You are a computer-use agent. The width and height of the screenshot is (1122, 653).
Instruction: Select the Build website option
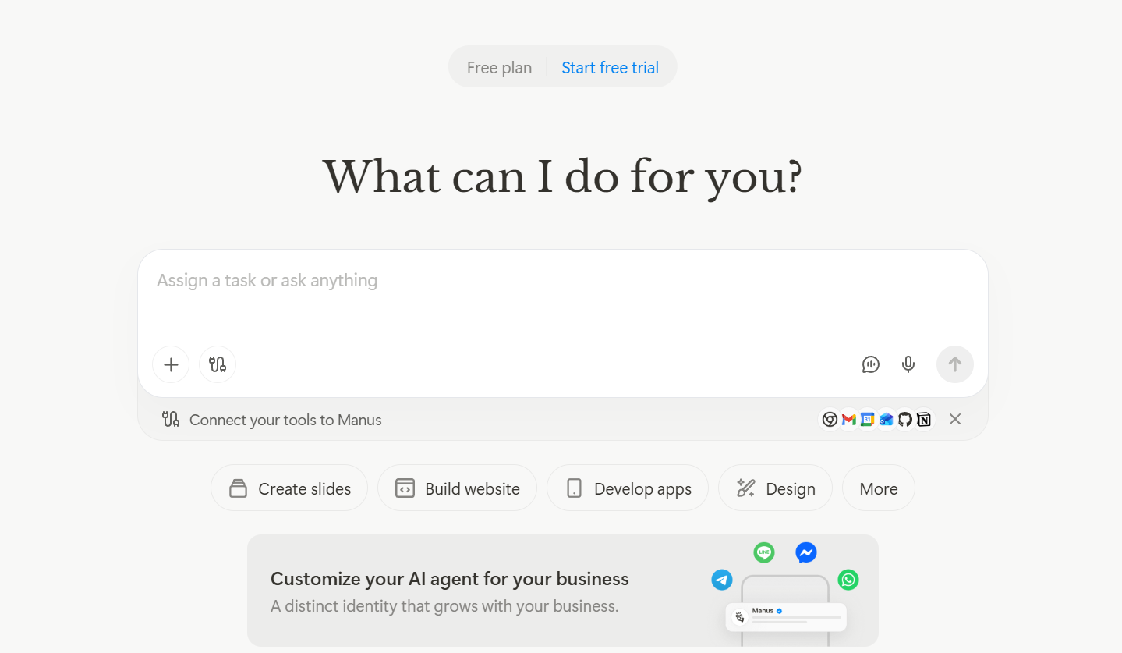[x=457, y=488]
